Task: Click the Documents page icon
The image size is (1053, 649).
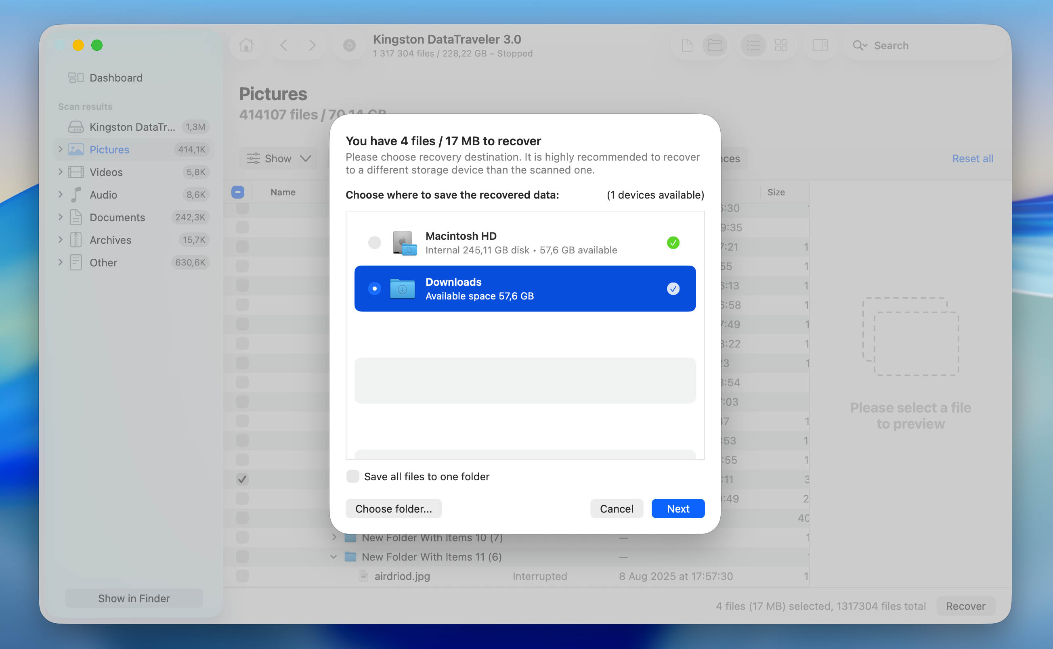Action: 76,217
